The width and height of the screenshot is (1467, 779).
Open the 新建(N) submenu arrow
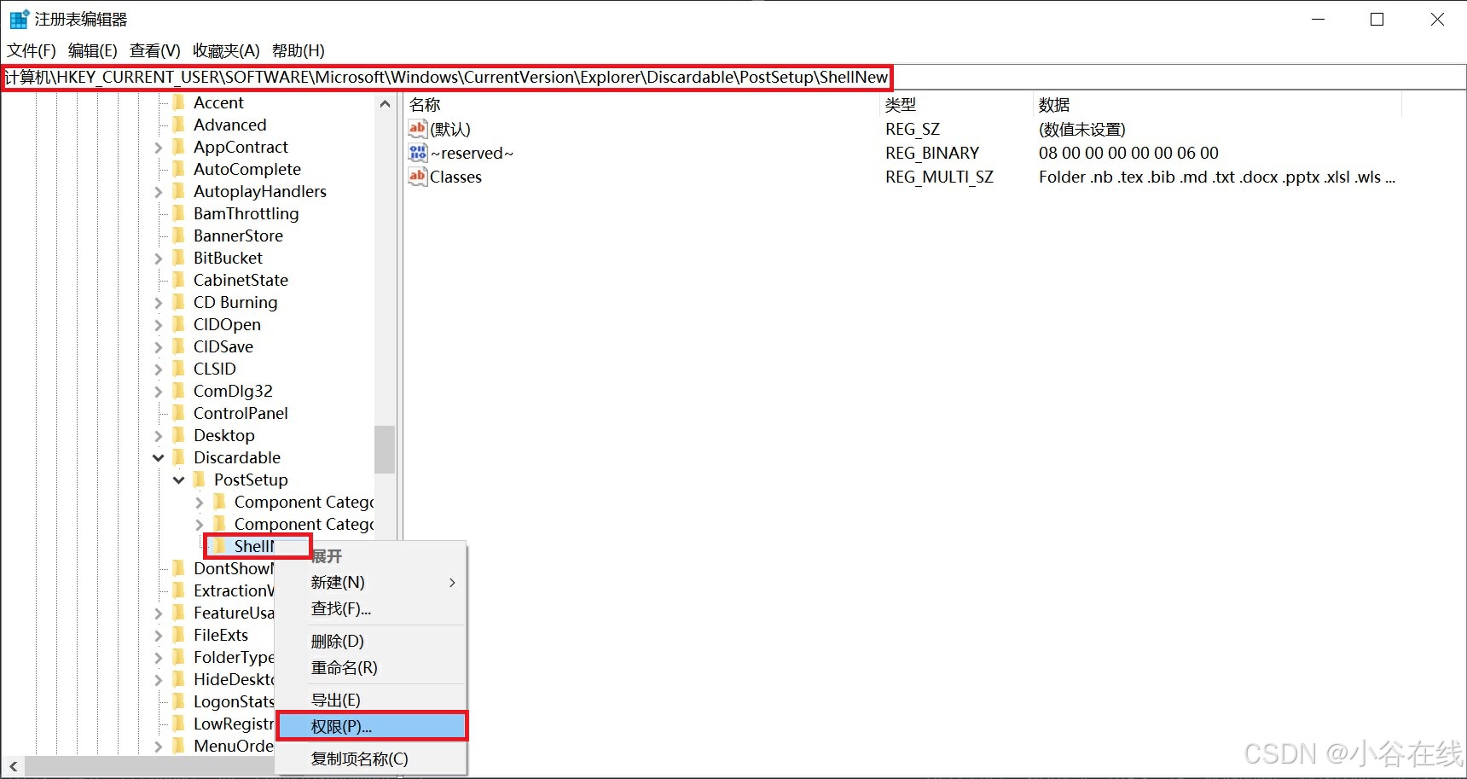click(x=452, y=583)
